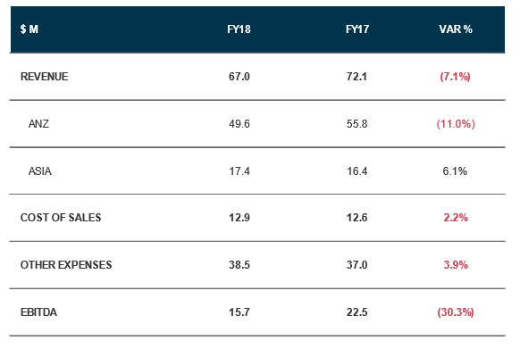Select the FY18 column header
Viewport: 520px width, 349px height.
(239, 29)
